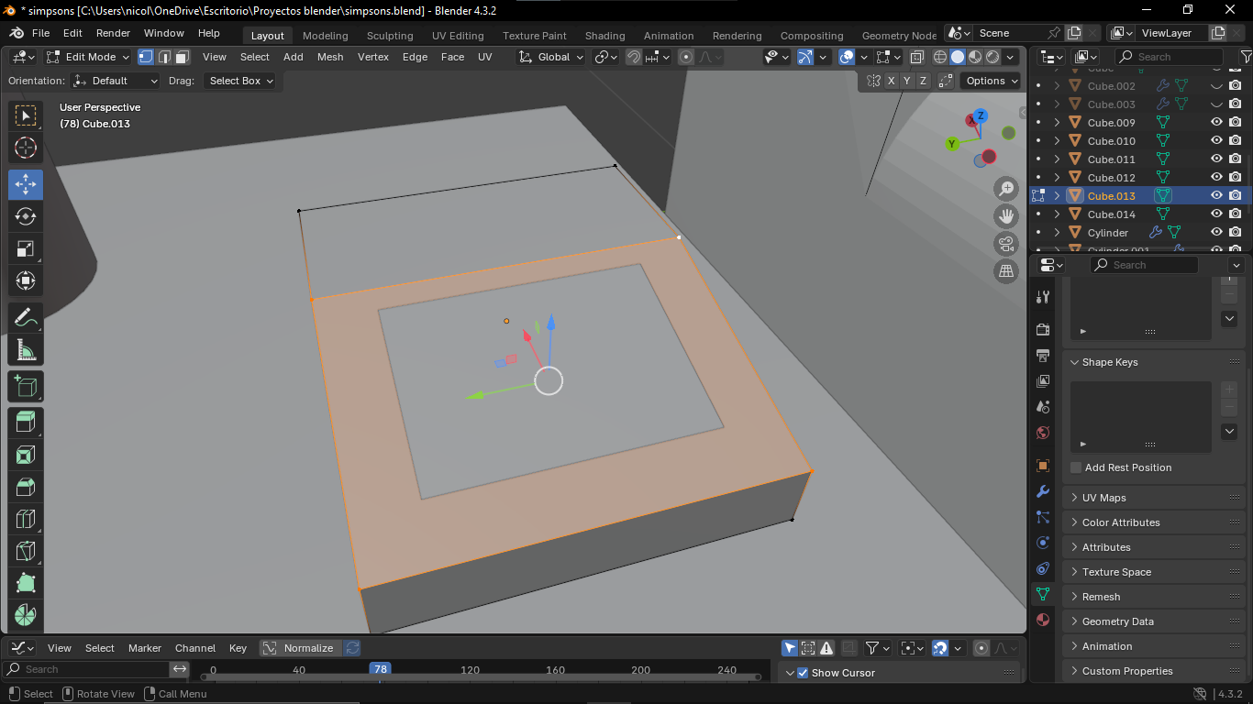Open the Global transform orientation dropdown
The image size is (1253, 704).
tap(550, 57)
